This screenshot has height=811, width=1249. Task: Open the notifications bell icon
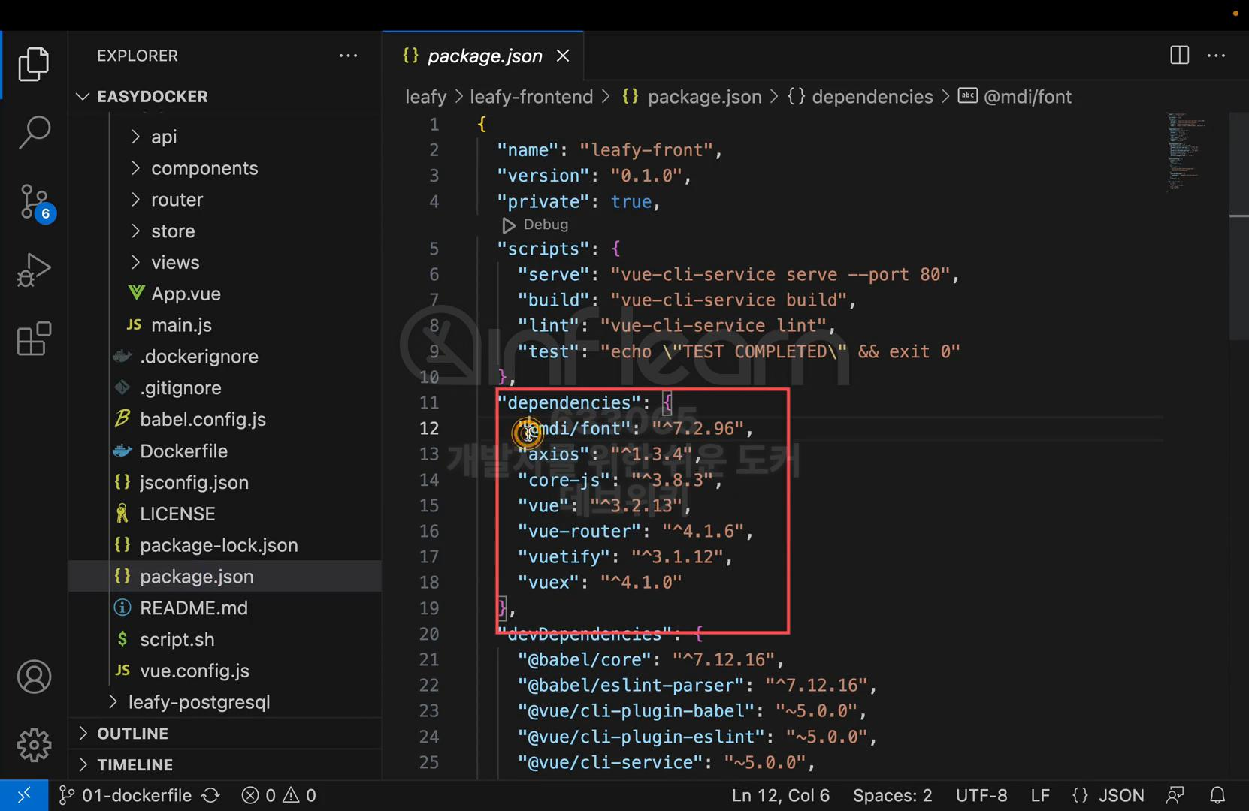click(1217, 795)
